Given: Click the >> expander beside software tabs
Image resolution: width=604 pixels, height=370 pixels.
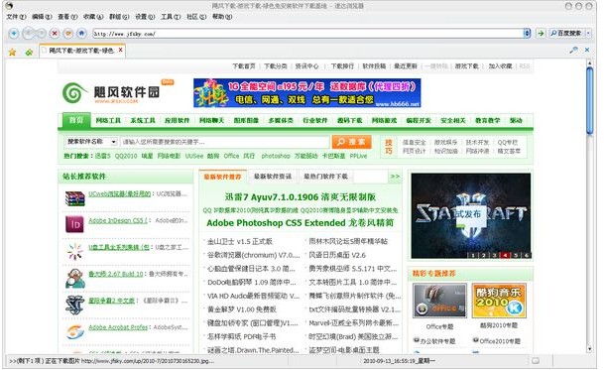Looking at the screenshot, I should (395, 177).
